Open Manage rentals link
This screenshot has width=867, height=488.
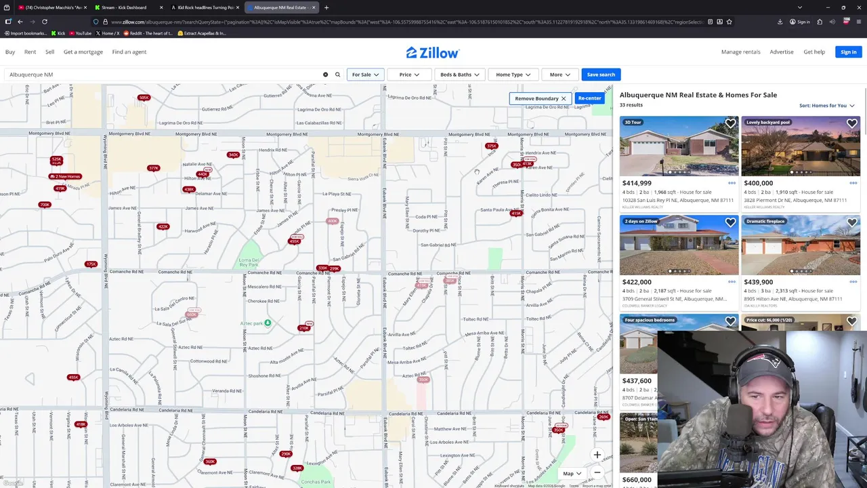coord(740,52)
